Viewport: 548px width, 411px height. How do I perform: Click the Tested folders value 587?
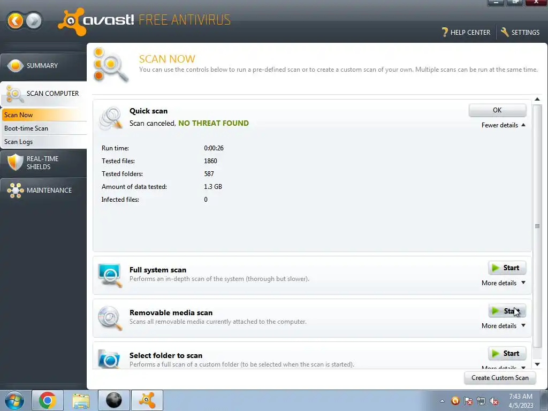[209, 174]
